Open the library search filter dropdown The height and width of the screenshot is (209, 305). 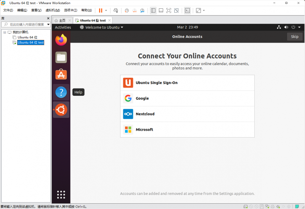pos(48,24)
